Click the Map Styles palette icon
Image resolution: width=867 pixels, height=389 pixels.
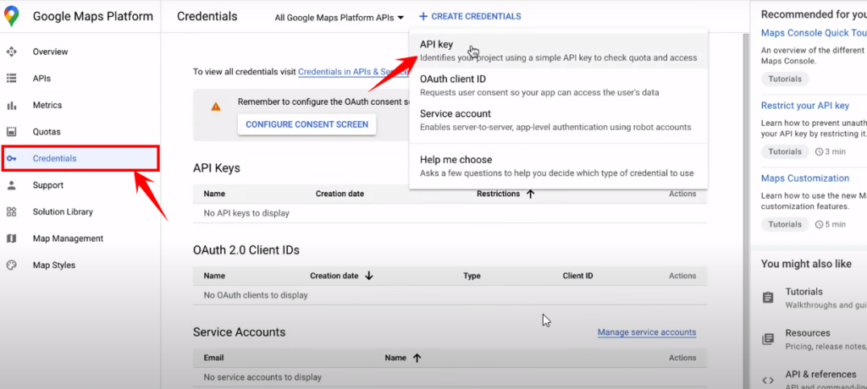point(11,266)
